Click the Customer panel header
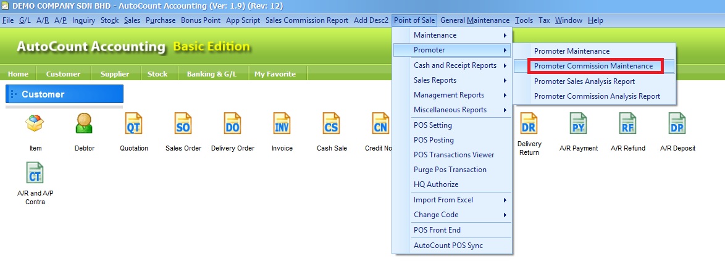 click(x=65, y=94)
